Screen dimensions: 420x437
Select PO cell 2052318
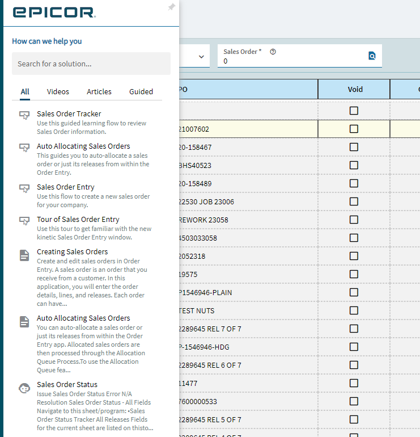pyautogui.click(x=249, y=256)
